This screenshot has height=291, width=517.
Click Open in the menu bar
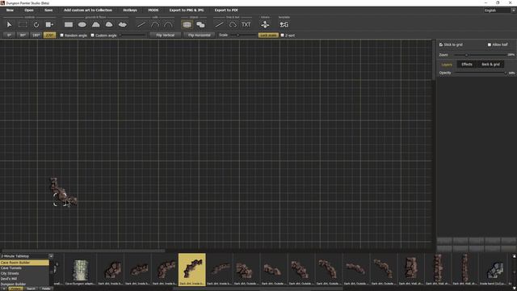pyautogui.click(x=29, y=11)
